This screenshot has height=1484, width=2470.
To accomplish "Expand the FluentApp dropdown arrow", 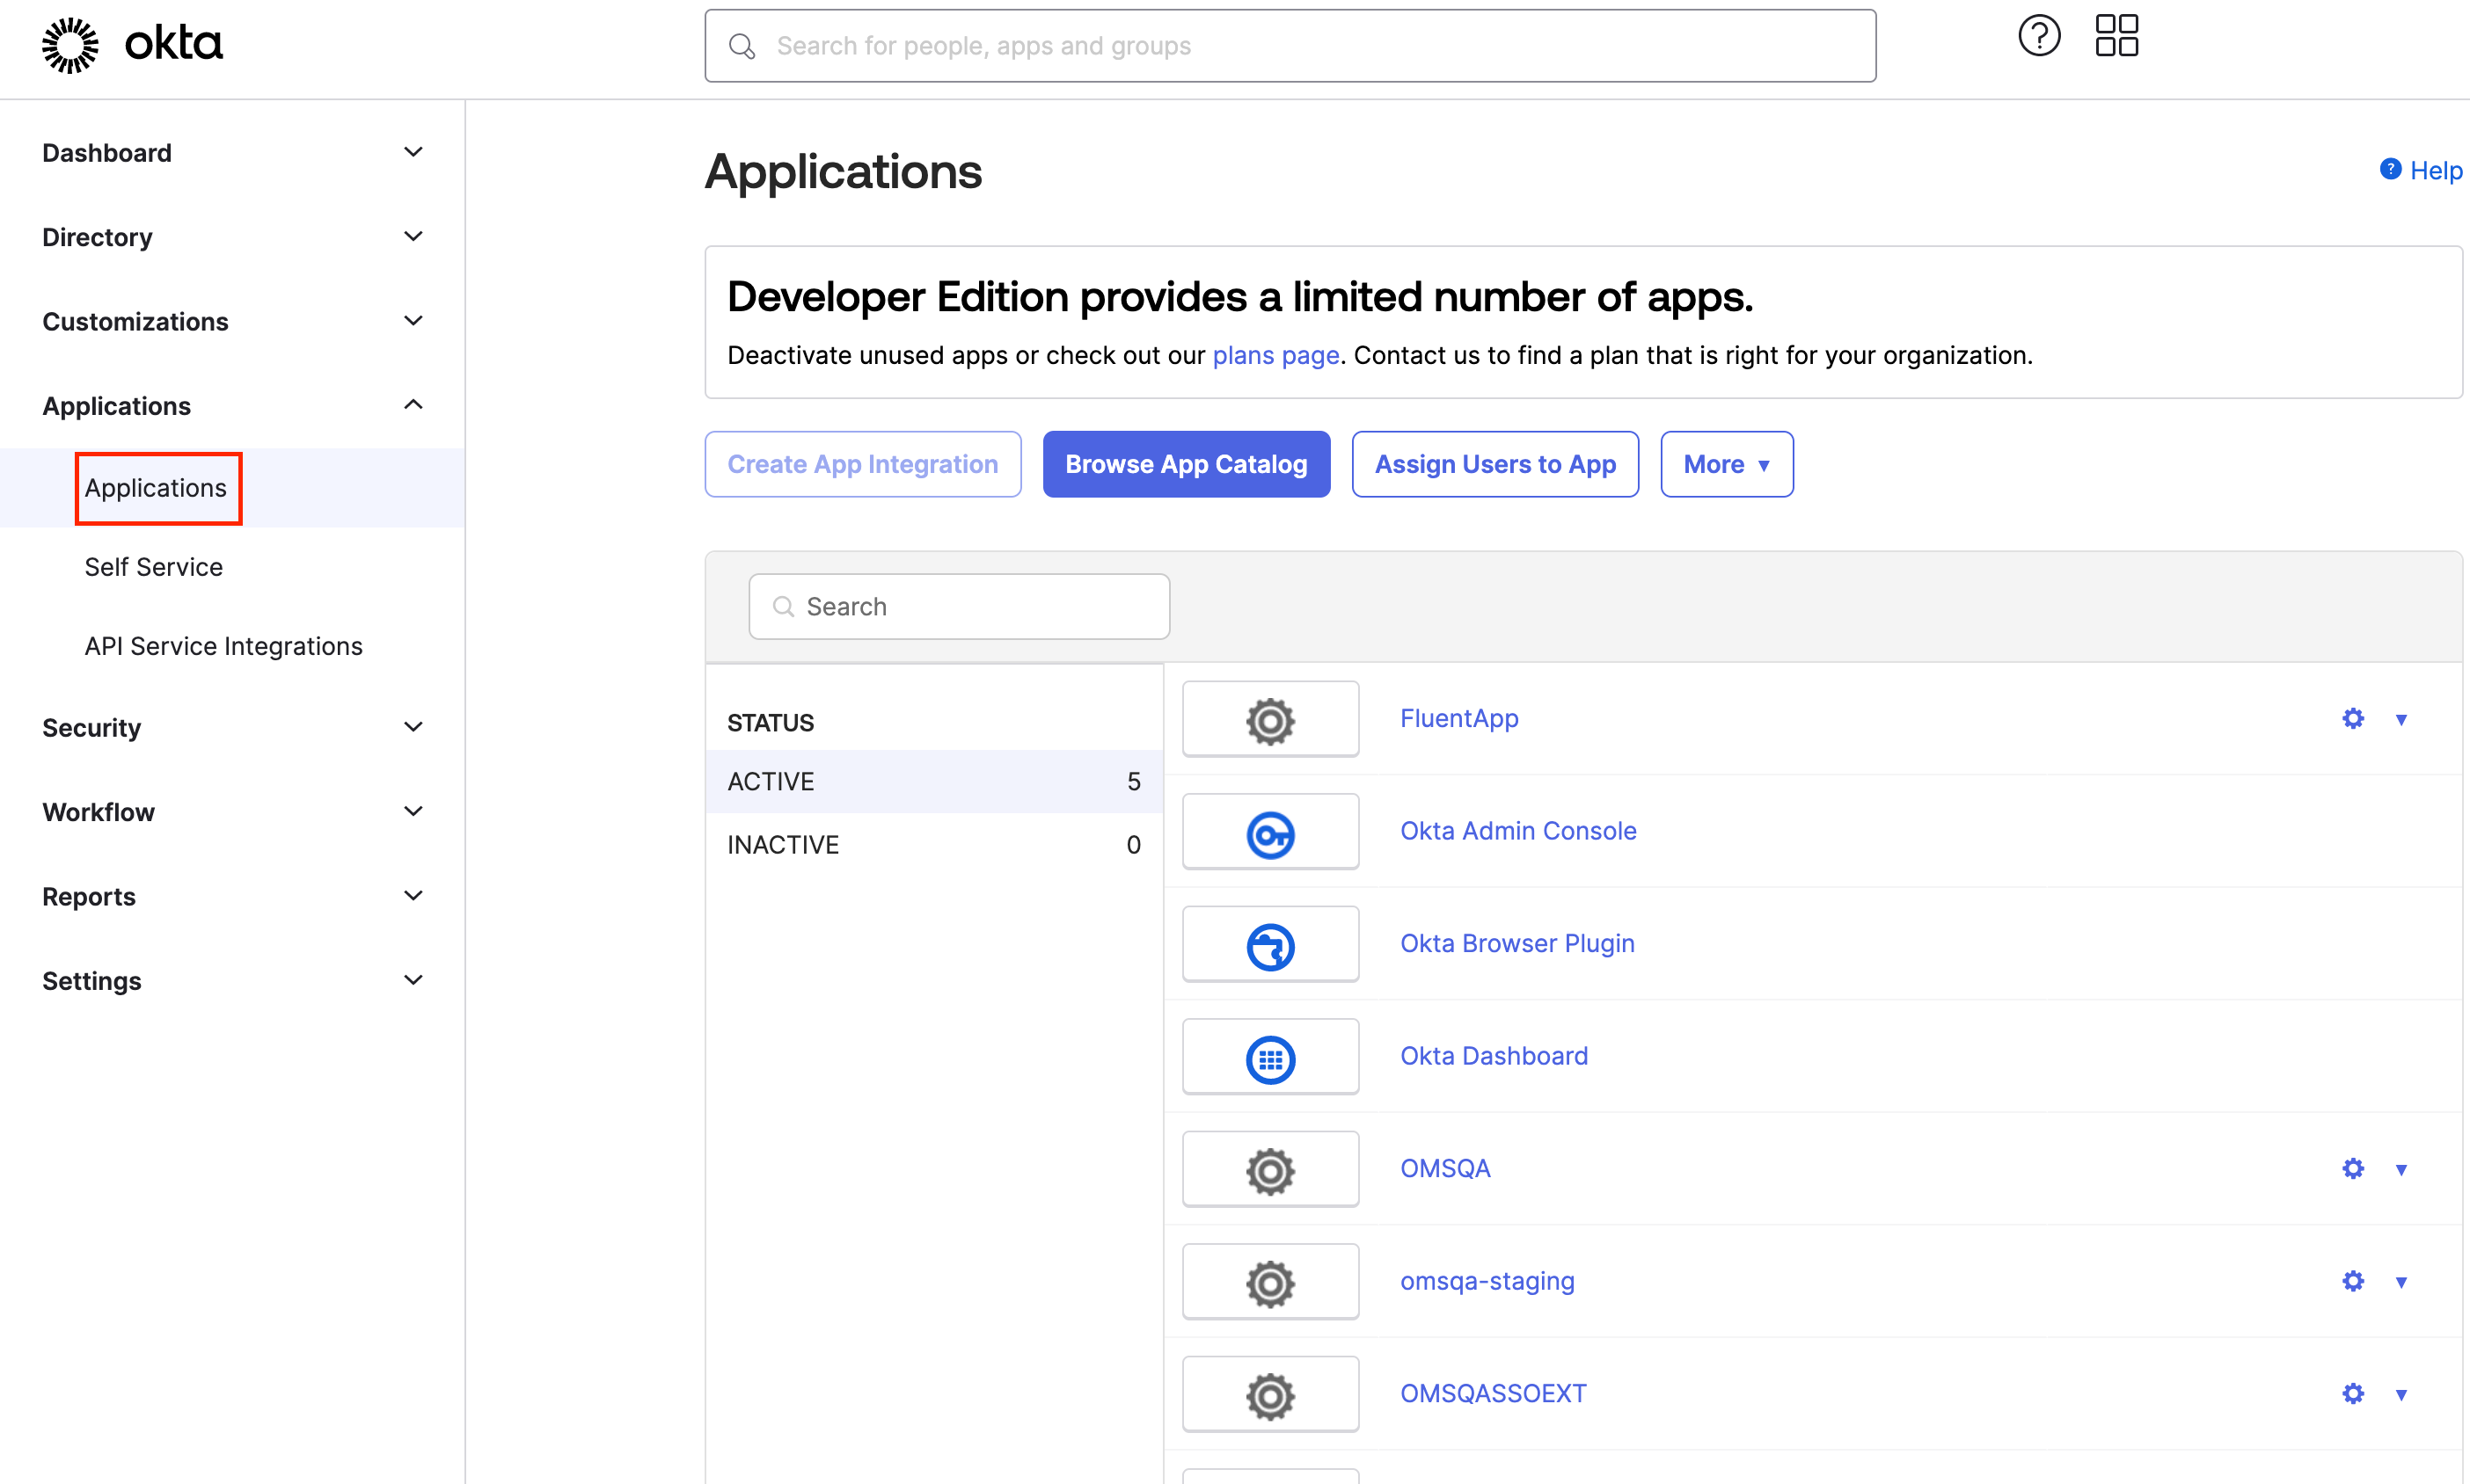I will tap(2401, 719).
